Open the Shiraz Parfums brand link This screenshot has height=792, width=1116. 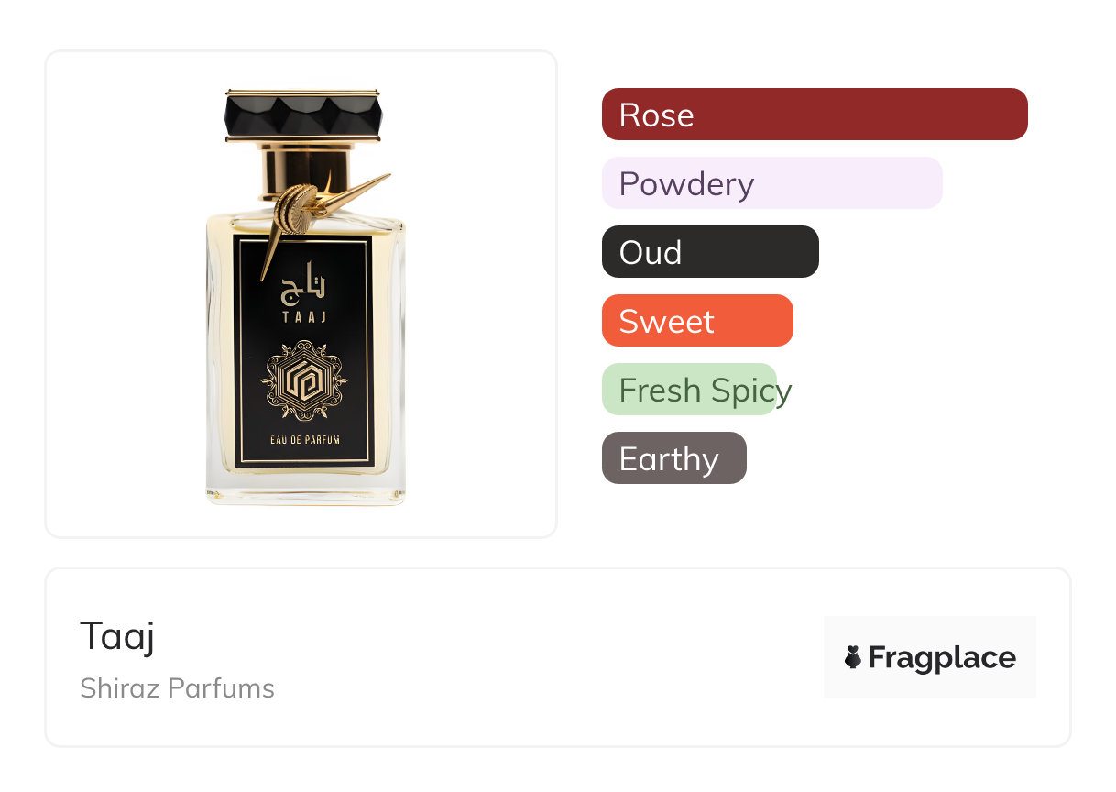[177, 688]
